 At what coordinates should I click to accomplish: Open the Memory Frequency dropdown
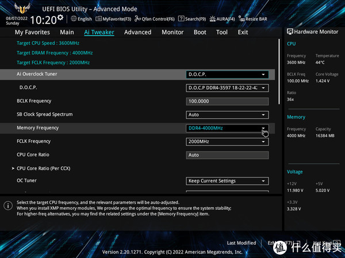227,128
